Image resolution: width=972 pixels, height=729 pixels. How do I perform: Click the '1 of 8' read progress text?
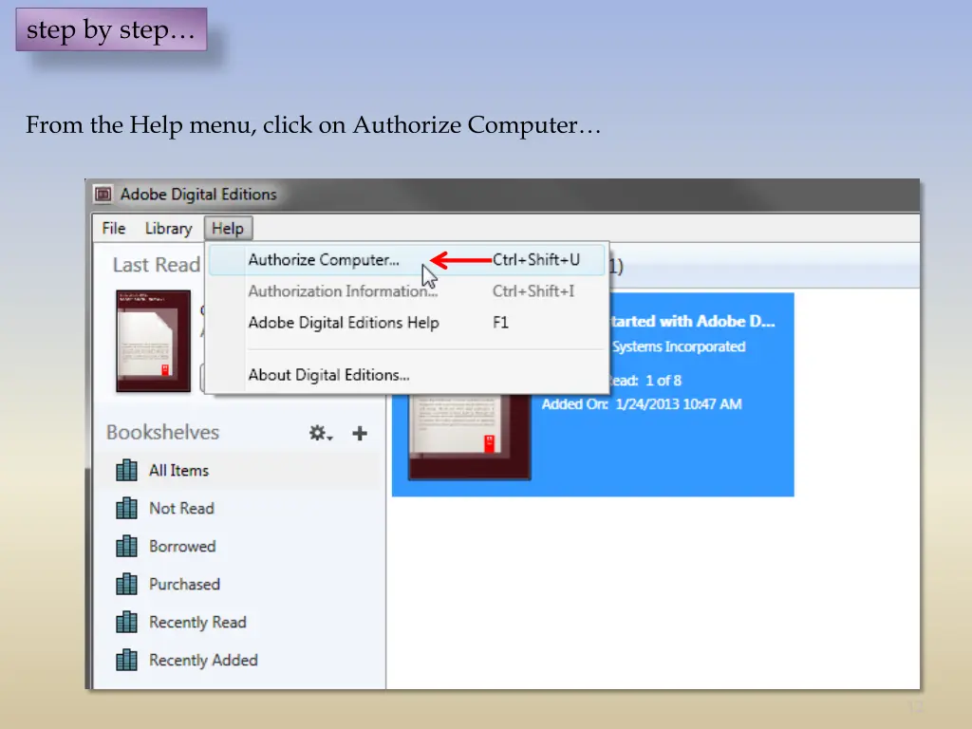tap(664, 380)
